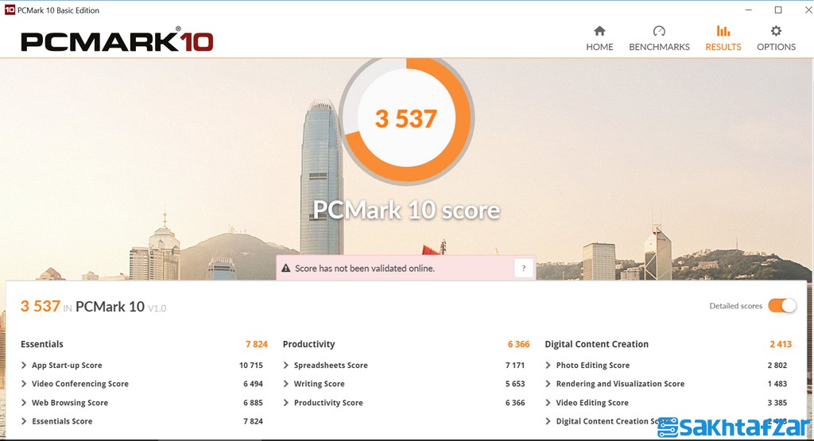This screenshot has width=814, height=441.
Task: Click the warning triangle icon in validation notice
Action: [x=286, y=269]
